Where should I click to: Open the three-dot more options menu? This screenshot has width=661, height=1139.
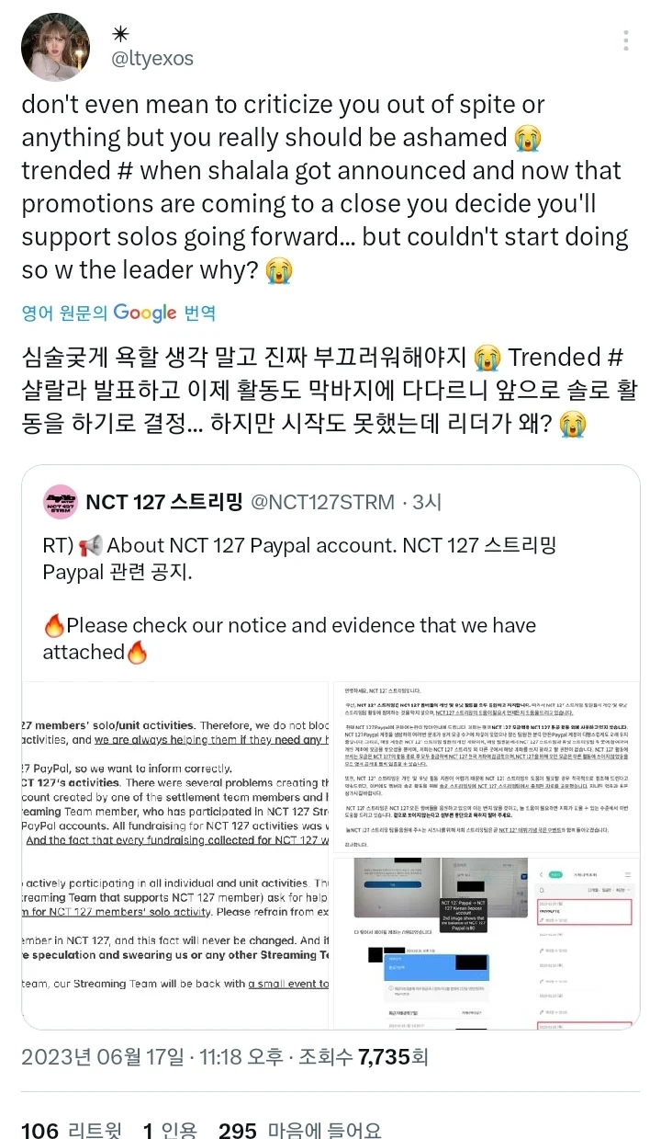coord(626,40)
